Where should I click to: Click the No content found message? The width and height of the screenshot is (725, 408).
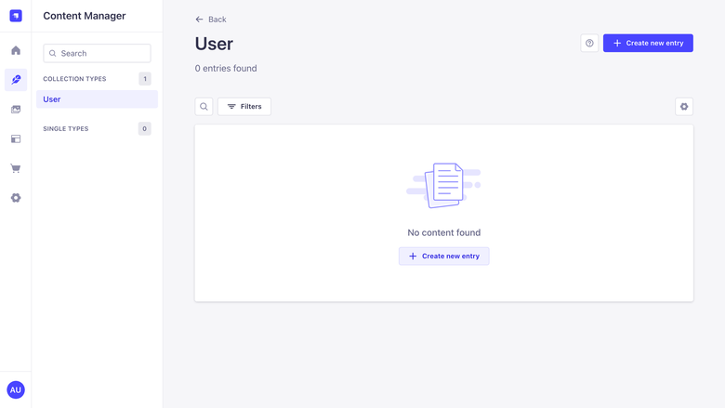[444, 233]
